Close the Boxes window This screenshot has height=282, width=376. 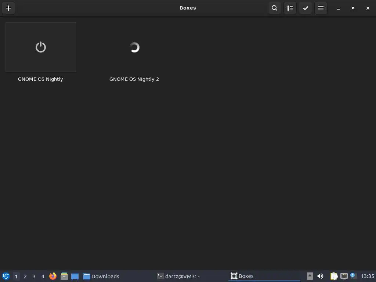368,8
